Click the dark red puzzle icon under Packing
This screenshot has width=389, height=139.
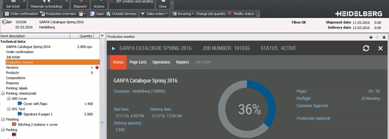pyautogui.click(x=14, y=135)
